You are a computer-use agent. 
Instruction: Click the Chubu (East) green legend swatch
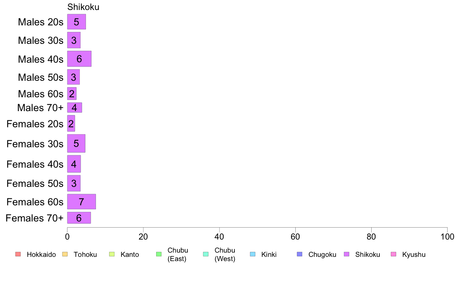159,254
